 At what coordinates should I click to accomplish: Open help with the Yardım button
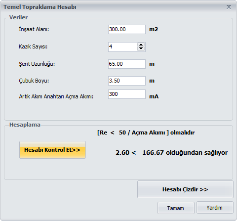click(x=215, y=208)
